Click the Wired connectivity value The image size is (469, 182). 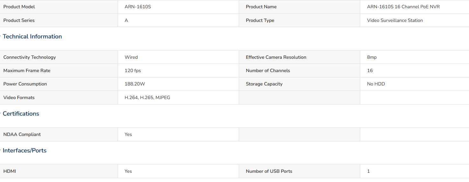(131, 57)
